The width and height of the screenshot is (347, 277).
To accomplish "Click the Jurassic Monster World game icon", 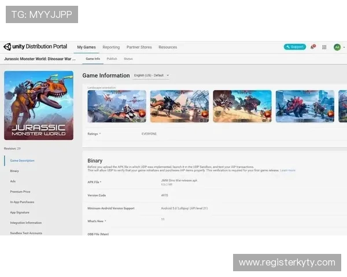I will tap(39, 105).
